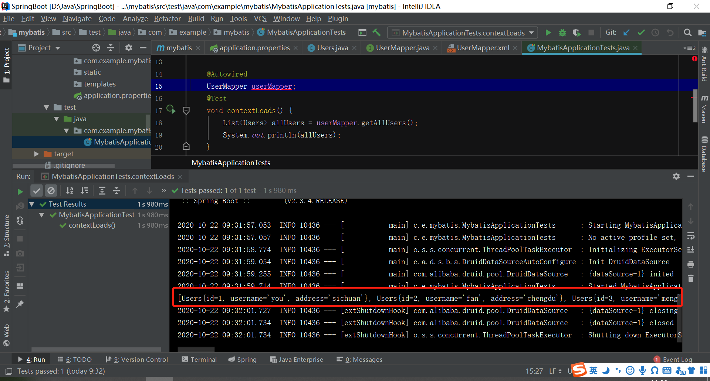710x381 pixels.
Task: Open the Refactor menu
Action: [x=167, y=18]
